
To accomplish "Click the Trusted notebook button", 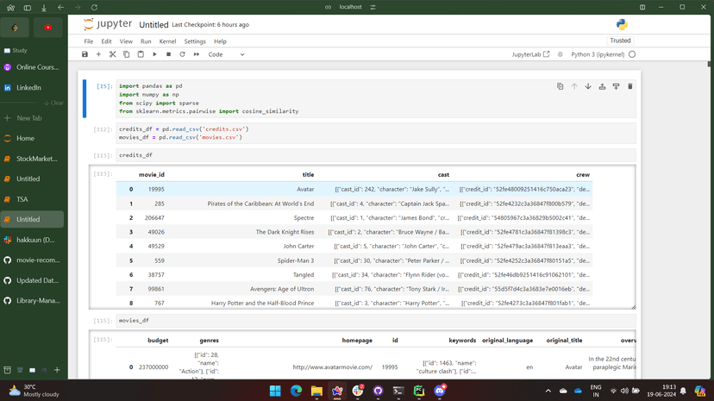I will click(x=620, y=41).
